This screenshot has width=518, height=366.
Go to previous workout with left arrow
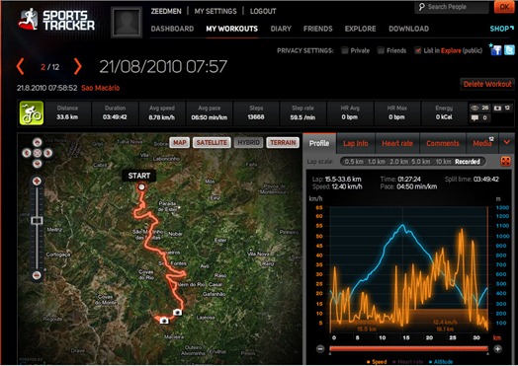pos(21,67)
